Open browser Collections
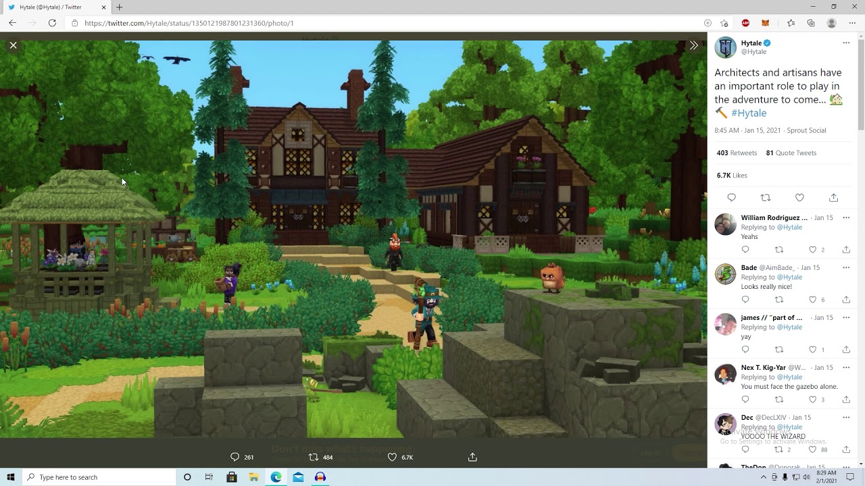 (x=811, y=23)
